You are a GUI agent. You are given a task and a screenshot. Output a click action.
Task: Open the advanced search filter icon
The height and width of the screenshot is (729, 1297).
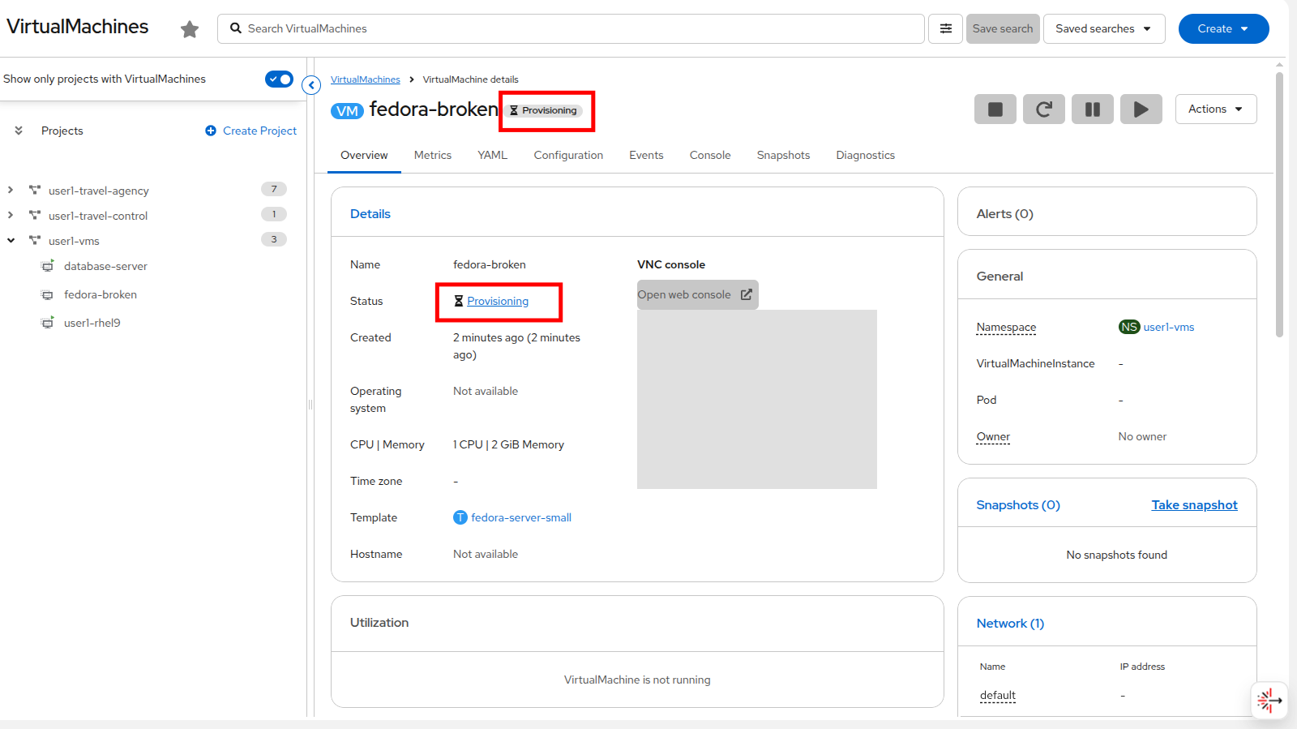tap(945, 28)
